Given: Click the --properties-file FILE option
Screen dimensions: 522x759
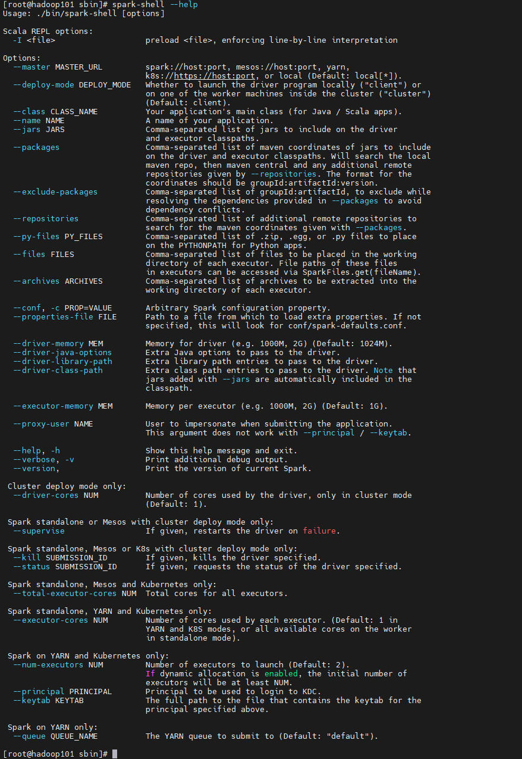Looking at the screenshot, I should click(65, 316).
